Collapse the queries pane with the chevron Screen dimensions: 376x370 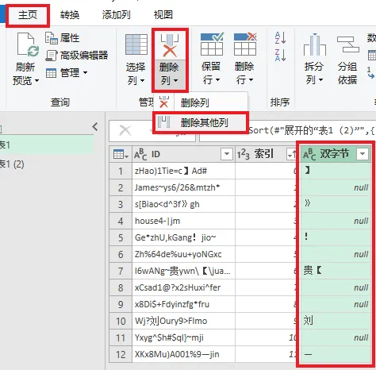coord(95,127)
